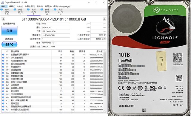Click the status dot of attribute 01
Viewport: 191px width, 117px height.
pos(3,55)
